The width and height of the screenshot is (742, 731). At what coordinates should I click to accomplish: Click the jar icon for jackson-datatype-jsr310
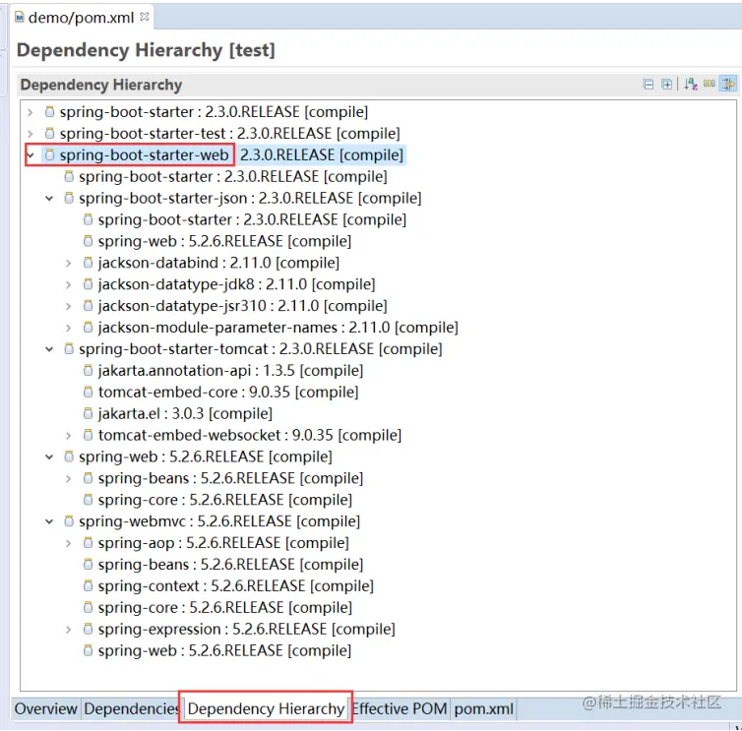(88, 306)
